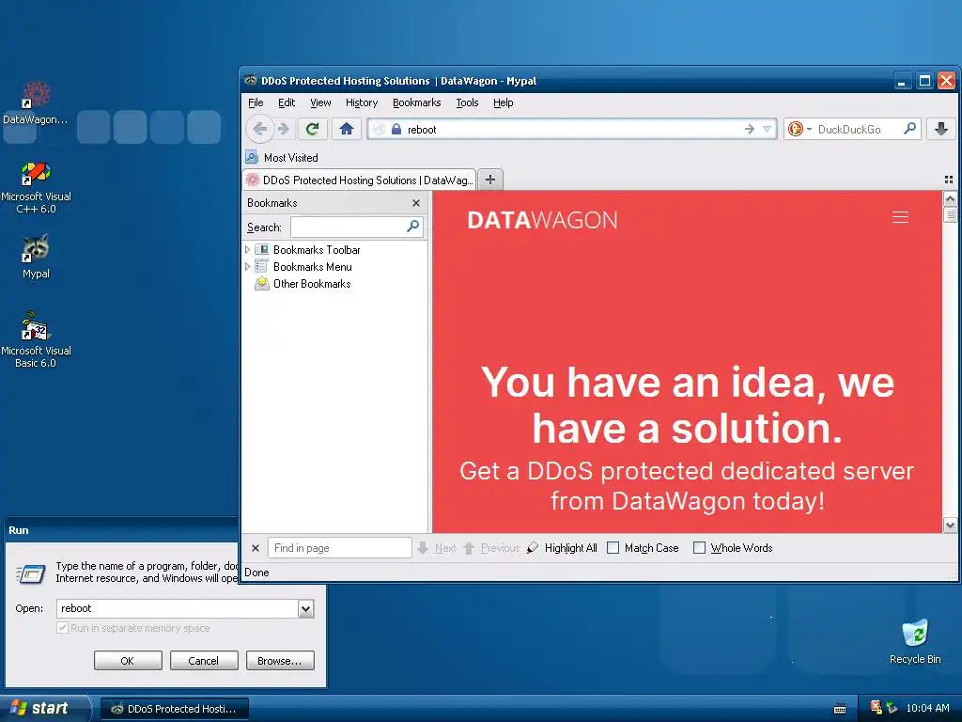Open the DataWagon hamburger menu

[900, 217]
